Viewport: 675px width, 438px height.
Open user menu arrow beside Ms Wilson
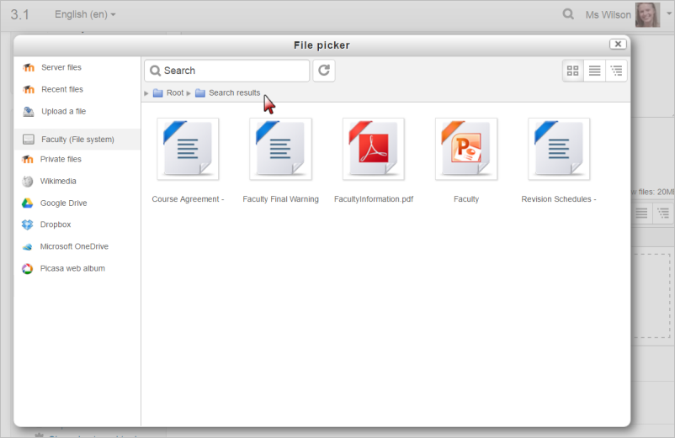669,14
